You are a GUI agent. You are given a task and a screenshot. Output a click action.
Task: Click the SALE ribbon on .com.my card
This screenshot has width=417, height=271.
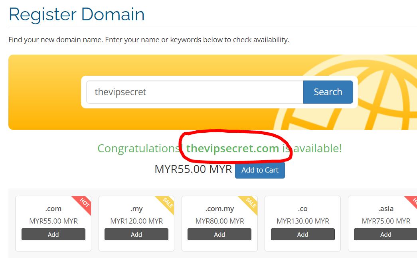250,203
